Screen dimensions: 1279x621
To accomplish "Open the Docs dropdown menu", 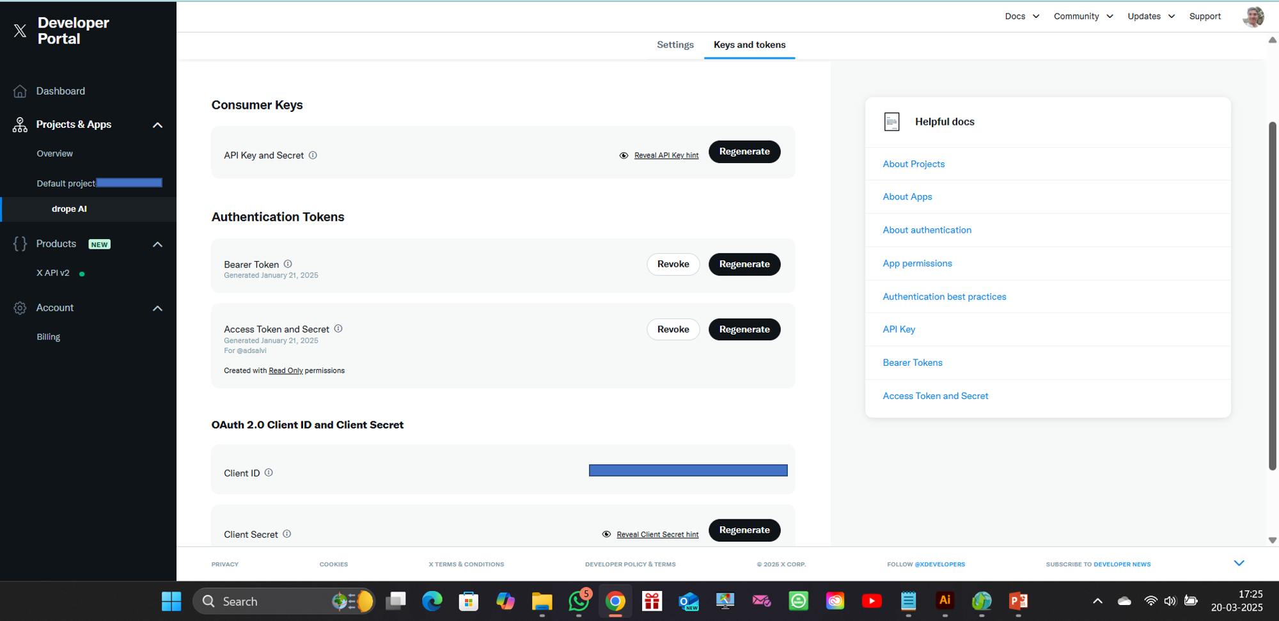I will click(x=1022, y=17).
